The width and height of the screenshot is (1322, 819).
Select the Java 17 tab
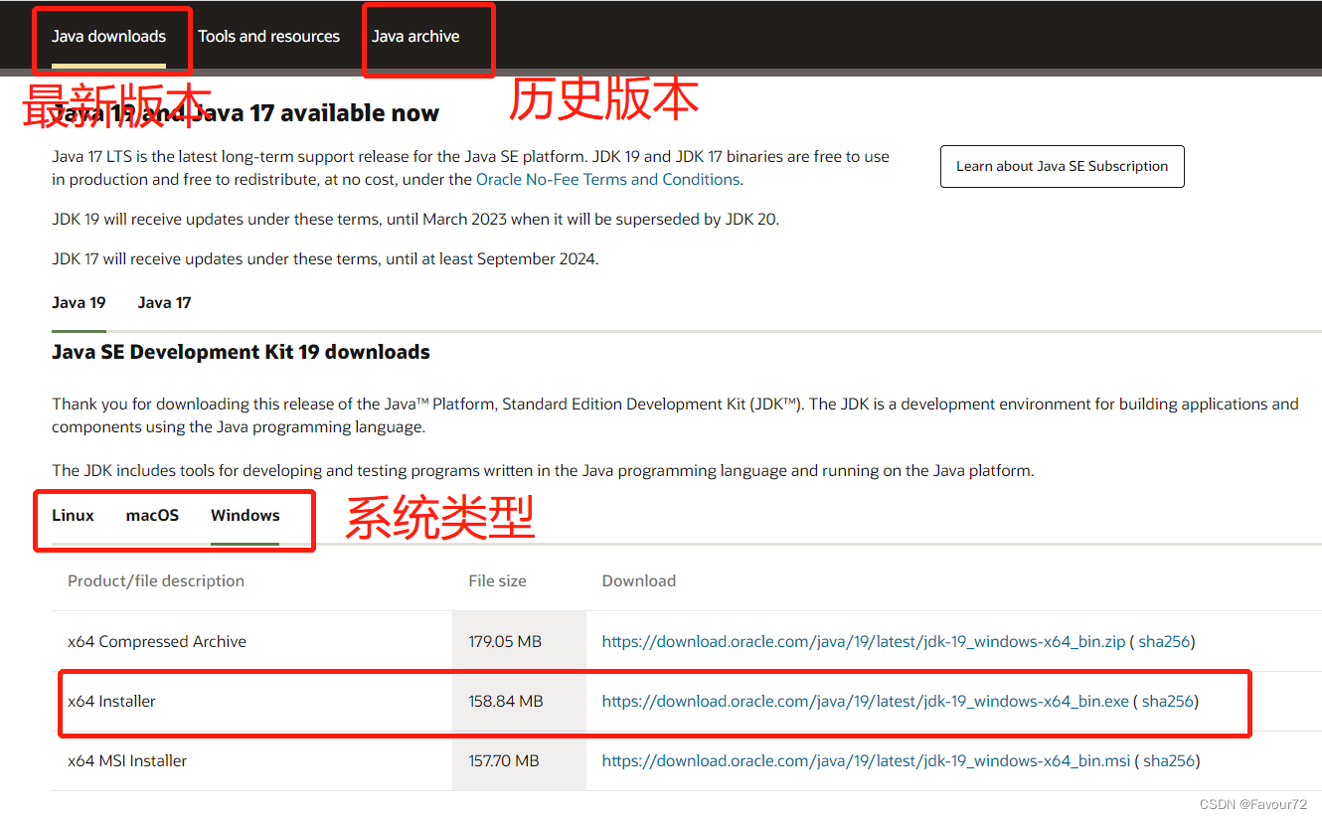pyautogui.click(x=164, y=302)
